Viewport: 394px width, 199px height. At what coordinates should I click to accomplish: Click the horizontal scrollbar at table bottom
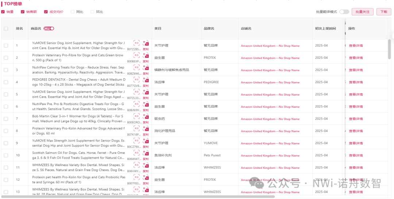pos(109,197)
